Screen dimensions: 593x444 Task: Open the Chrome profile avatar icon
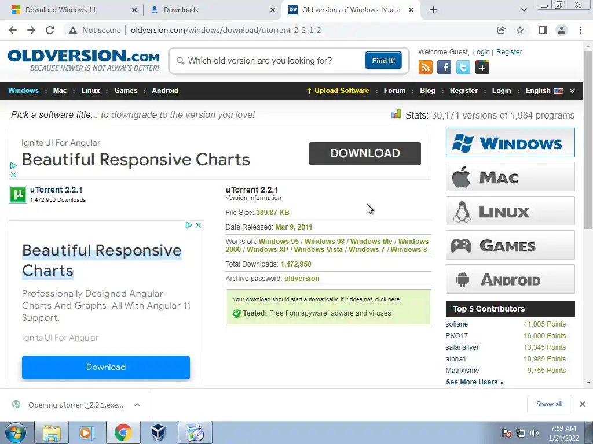point(562,30)
